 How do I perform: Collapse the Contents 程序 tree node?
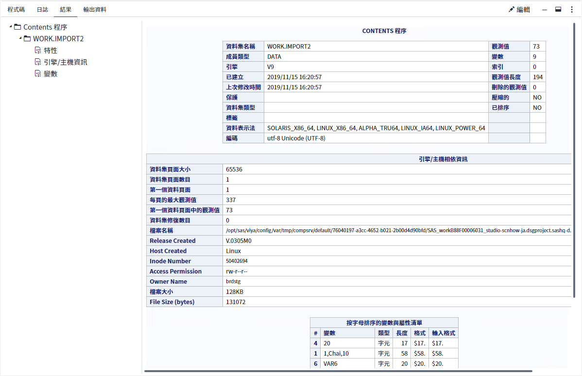click(x=11, y=27)
